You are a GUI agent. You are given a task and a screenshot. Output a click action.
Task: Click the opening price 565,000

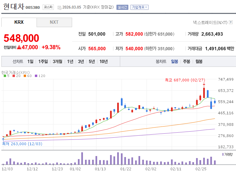(97, 49)
